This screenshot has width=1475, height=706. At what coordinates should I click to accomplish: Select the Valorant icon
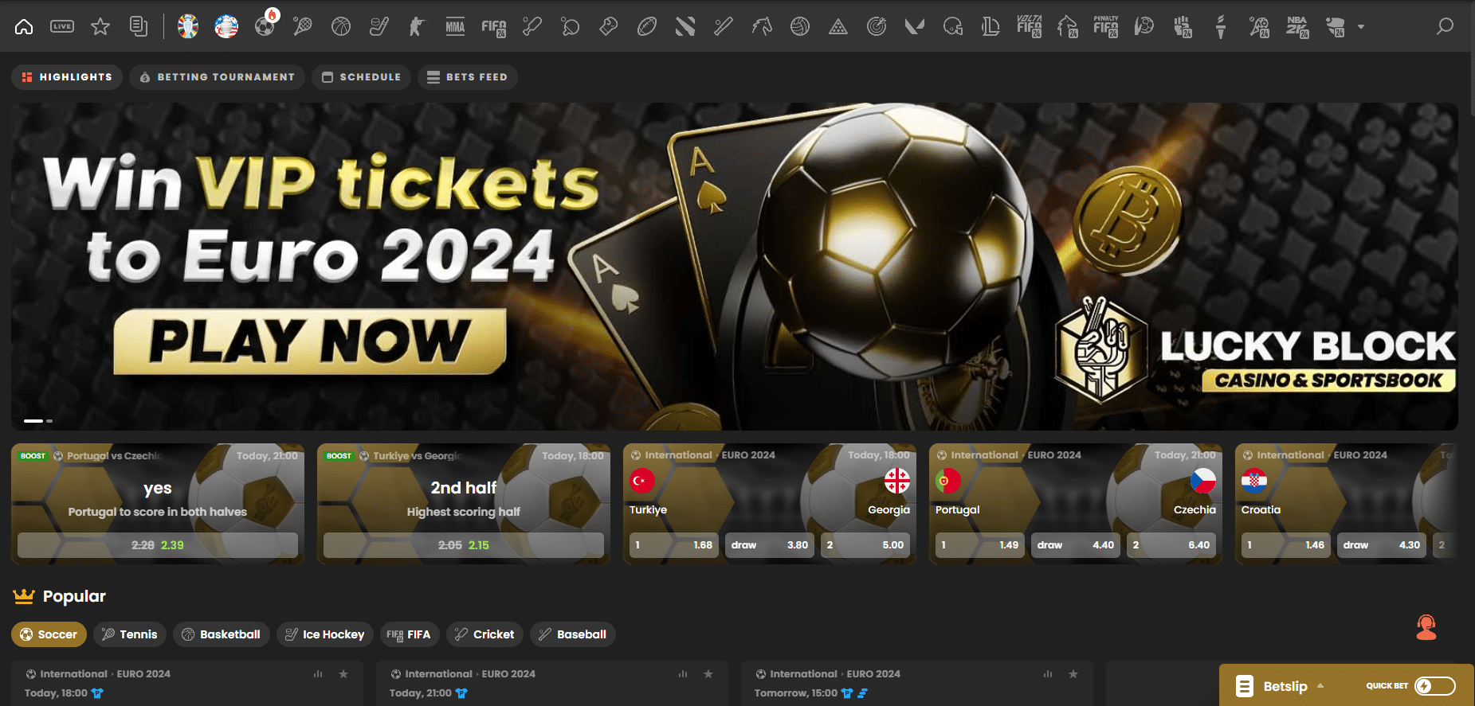click(915, 26)
